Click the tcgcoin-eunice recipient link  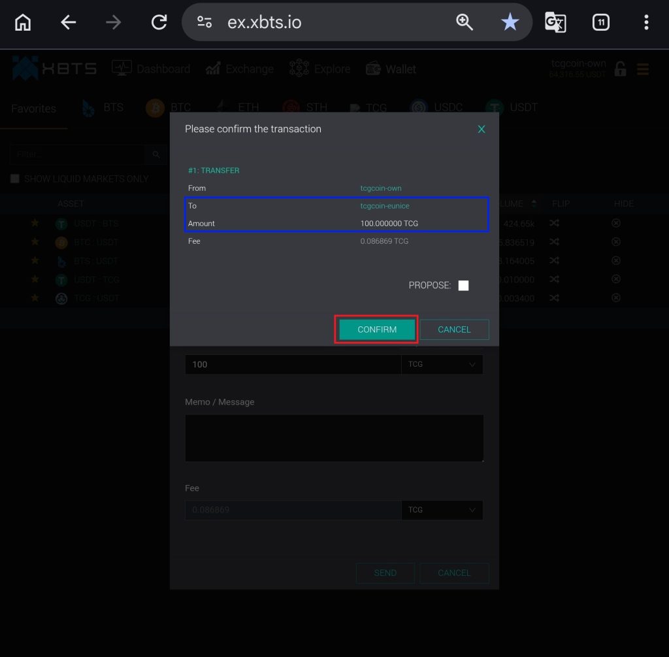pyautogui.click(x=385, y=206)
